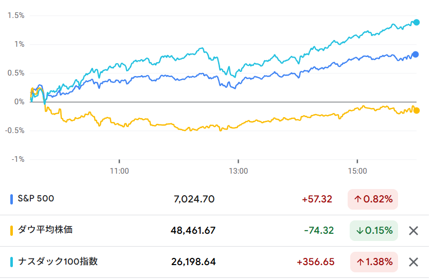Select the 13:00 time axis label
Viewport: 433px width, 280px height.
[x=238, y=170]
